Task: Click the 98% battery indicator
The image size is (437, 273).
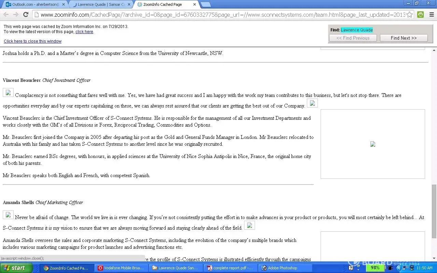Action: point(375,268)
